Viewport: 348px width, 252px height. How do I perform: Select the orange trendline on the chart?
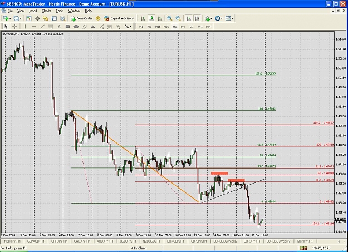pyautogui.click(x=136, y=156)
